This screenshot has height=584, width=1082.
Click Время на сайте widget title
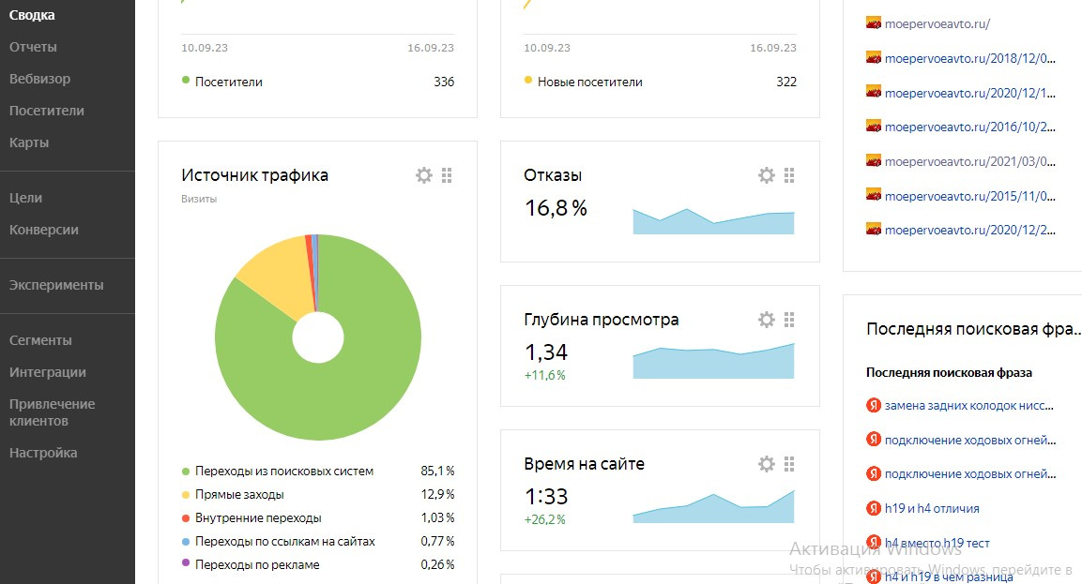(x=584, y=463)
